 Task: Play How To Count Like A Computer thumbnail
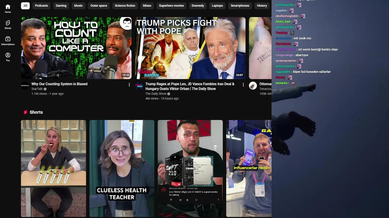coord(76,48)
